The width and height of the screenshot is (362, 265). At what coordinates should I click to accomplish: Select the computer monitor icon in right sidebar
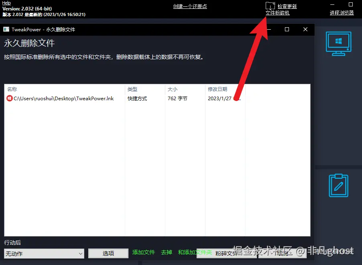coord(338,44)
